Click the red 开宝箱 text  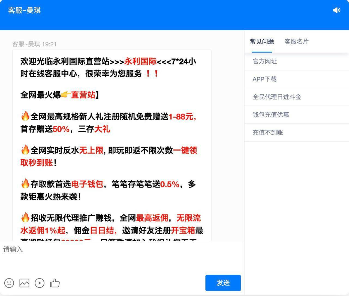point(183,230)
